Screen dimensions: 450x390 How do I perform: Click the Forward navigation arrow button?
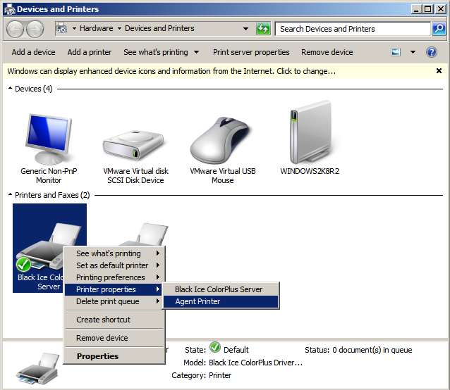[35, 29]
